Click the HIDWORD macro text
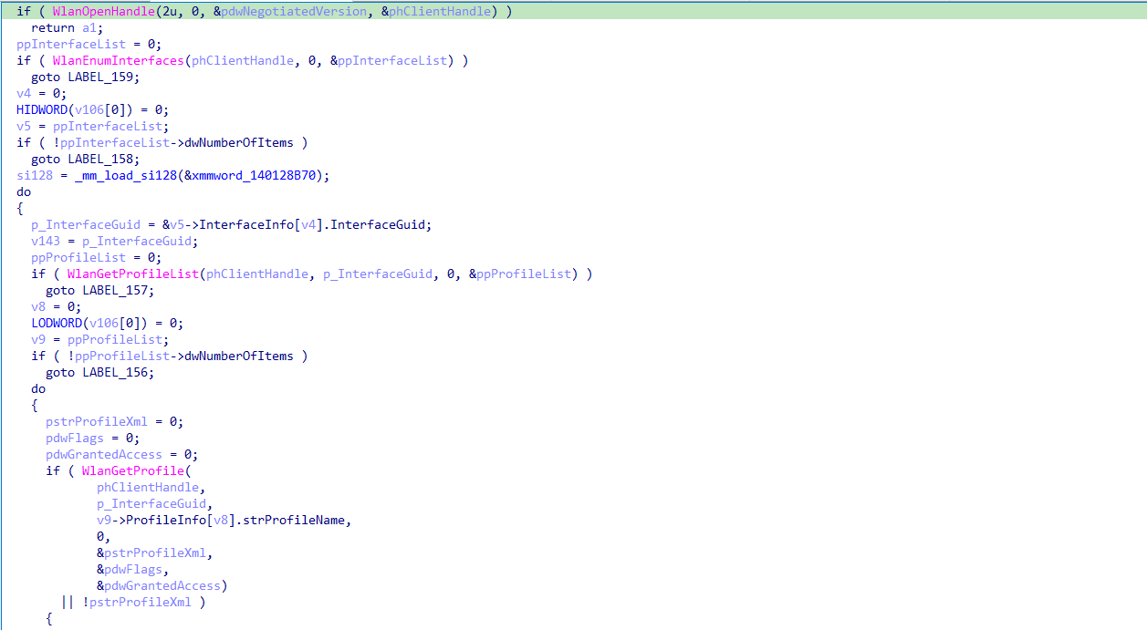Image resolution: width=1147 pixels, height=630 pixels. pyautogui.click(x=41, y=109)
